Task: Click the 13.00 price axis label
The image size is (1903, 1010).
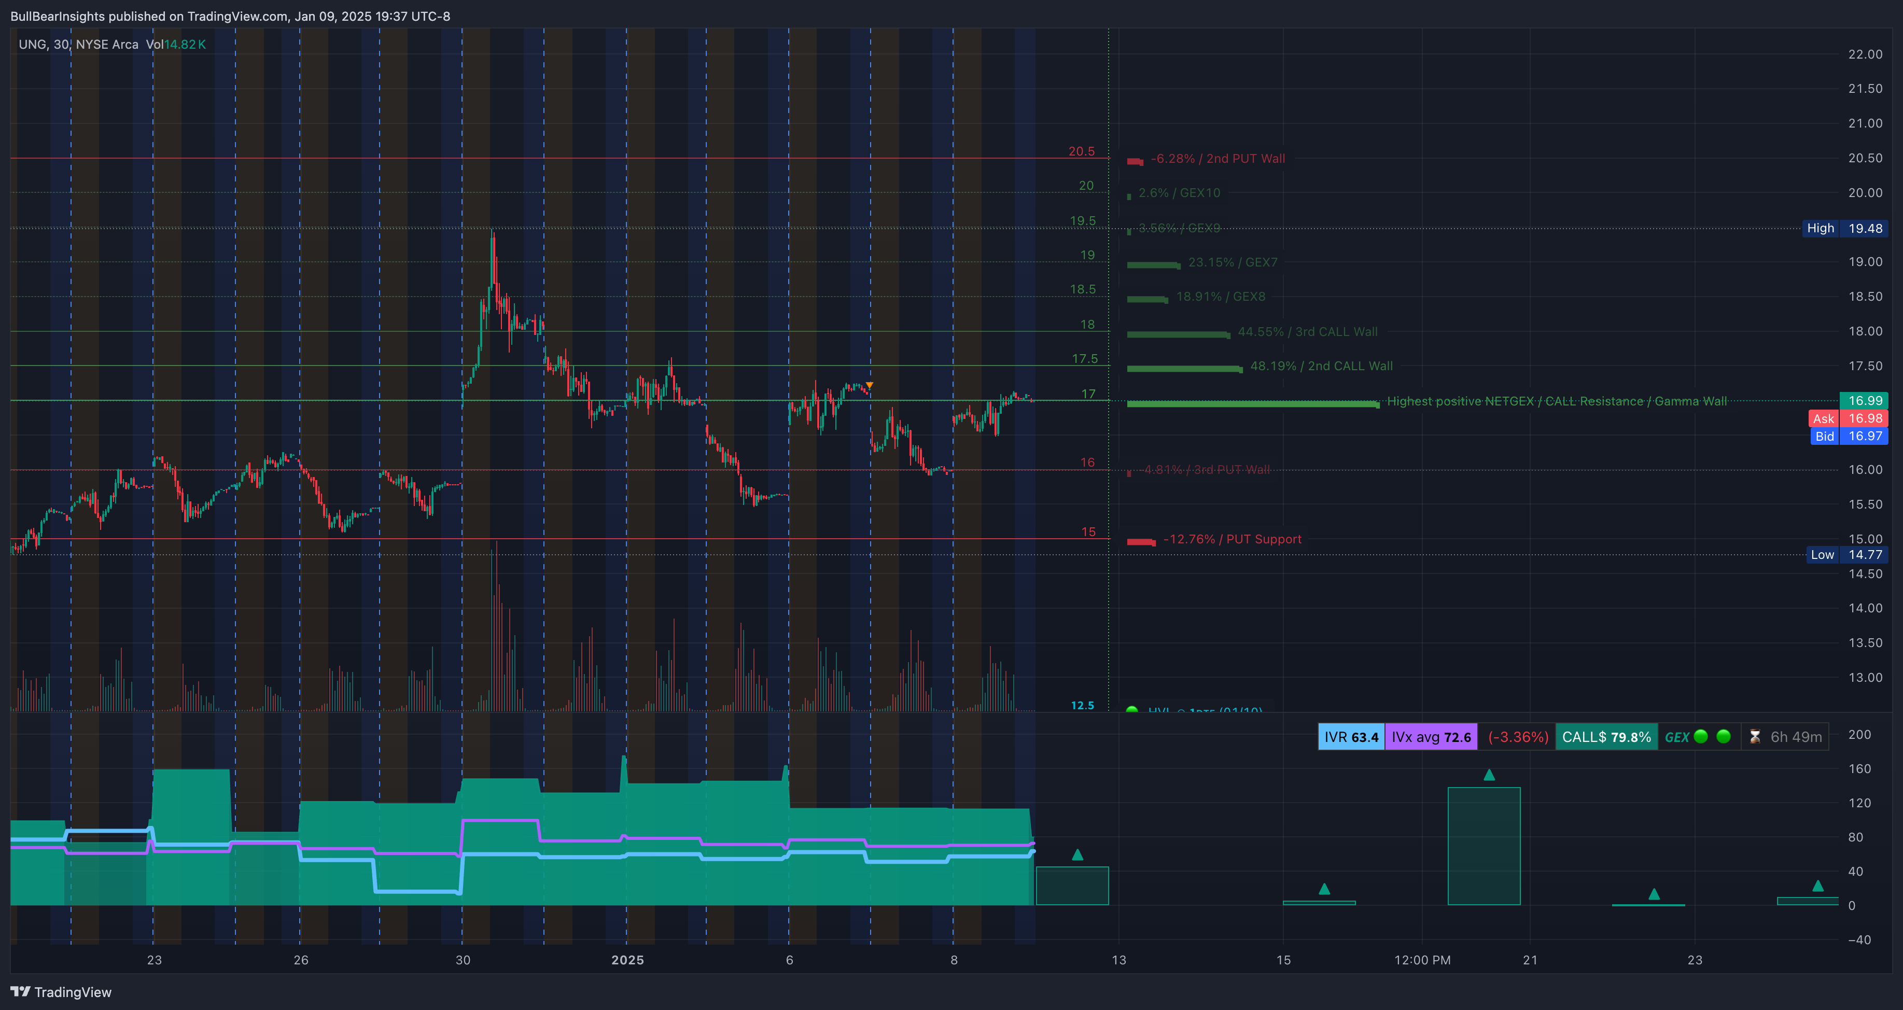Action: point(1865,677)
